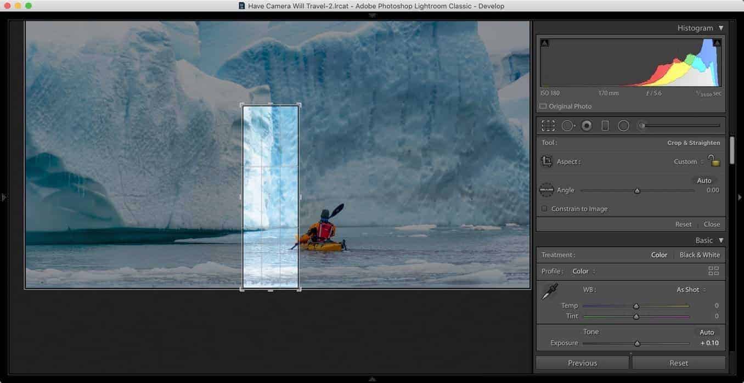
Task: Click the catalog document icon in title bar
Action: point(242,5)
